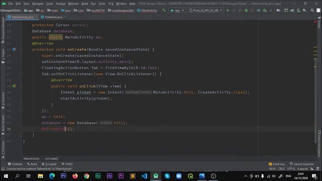Open Windows Start menu
This screenshot has height=181, width=322.
tap(6, 176)
